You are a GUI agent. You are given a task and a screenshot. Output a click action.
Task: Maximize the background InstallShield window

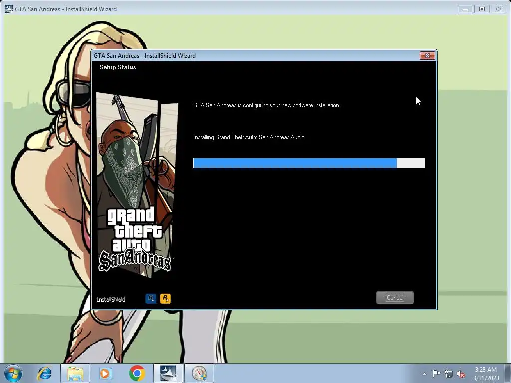tap(482, 9)
